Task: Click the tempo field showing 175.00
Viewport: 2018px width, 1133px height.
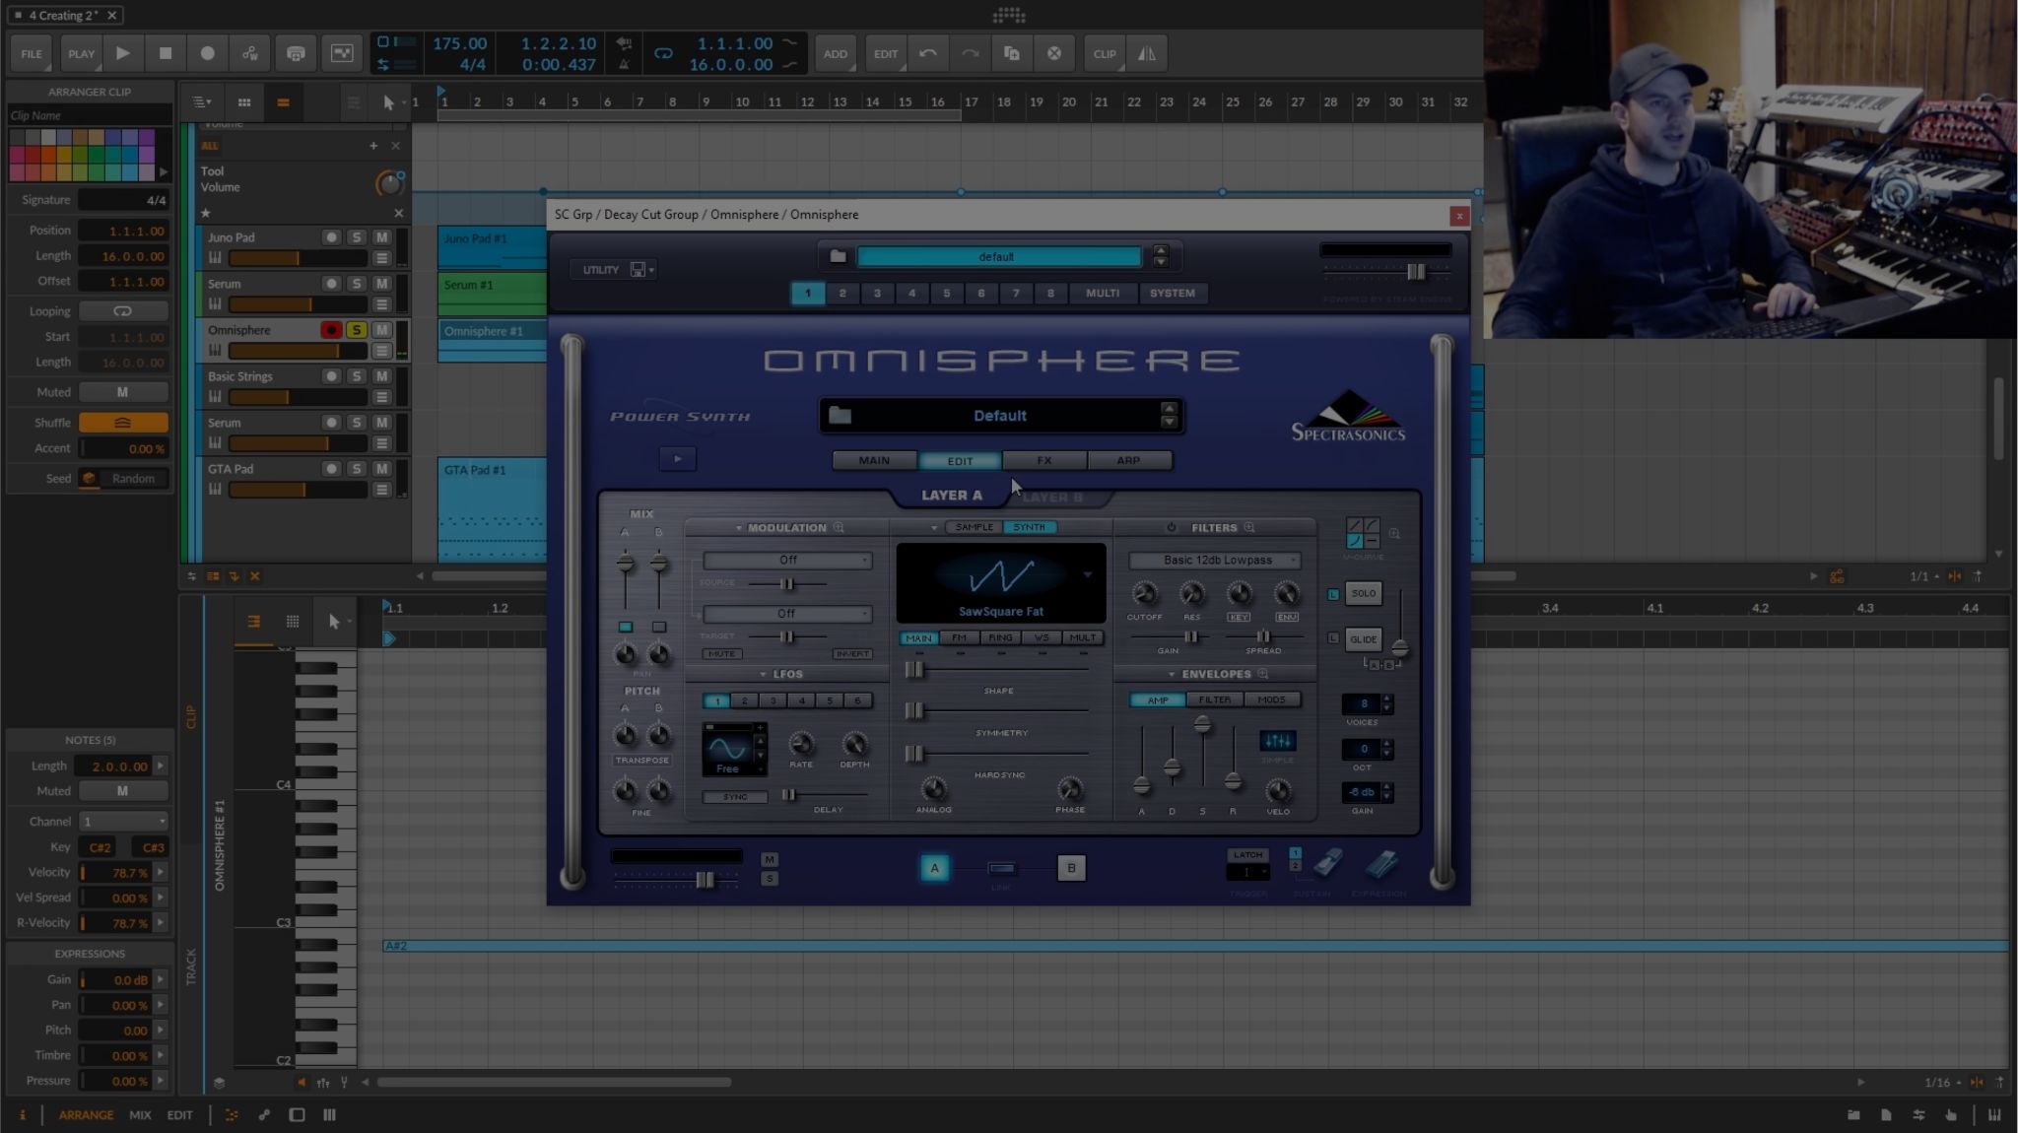Action: [459, 43]
